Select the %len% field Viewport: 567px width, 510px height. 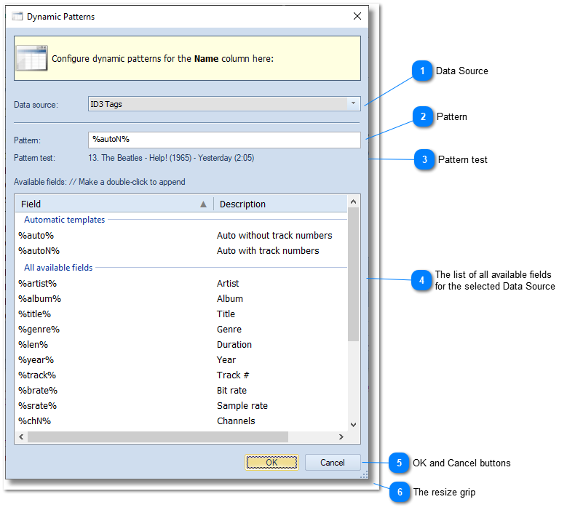pos(33,344)
